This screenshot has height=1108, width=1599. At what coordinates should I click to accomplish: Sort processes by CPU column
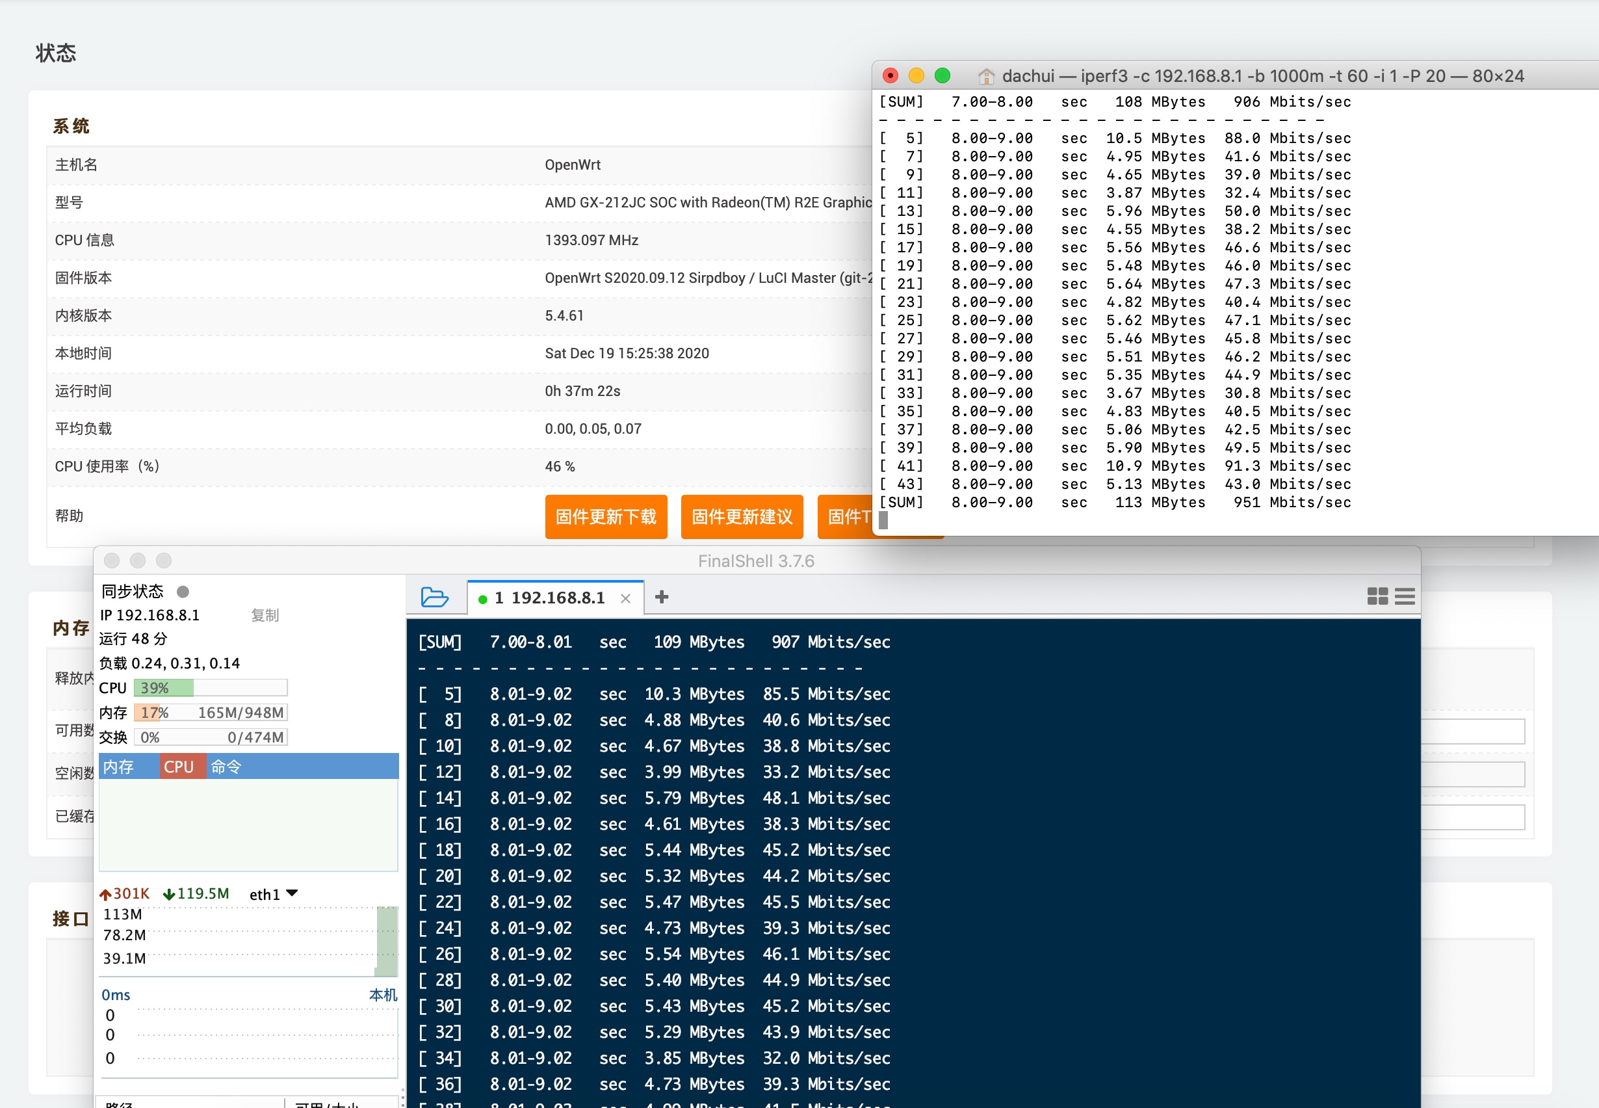coord(179,767)
